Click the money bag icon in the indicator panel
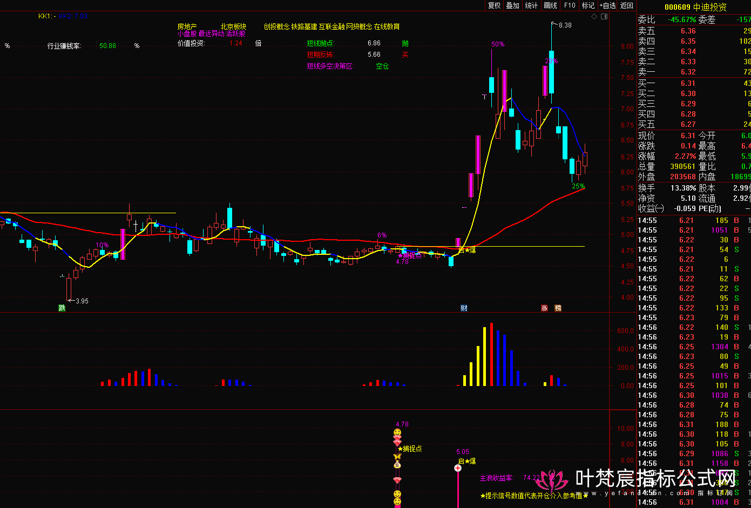751x508 pixels. (x=397, y=465)
